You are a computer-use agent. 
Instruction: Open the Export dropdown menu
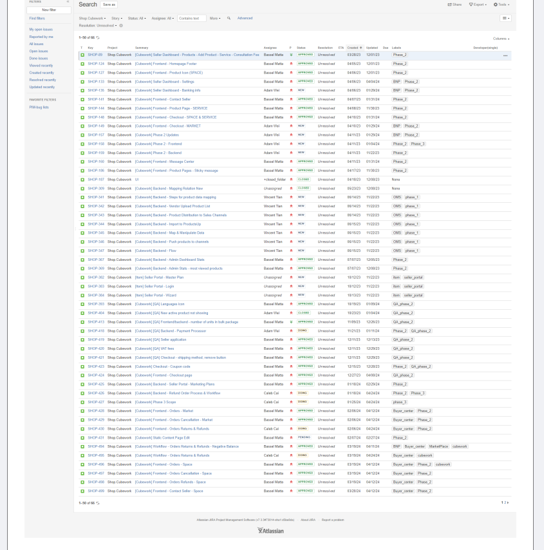coord(477,5)
